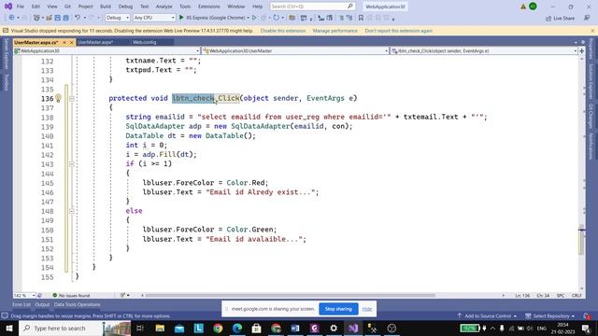Image resolution: width=598 pixels, height=336 pixels.
Task: Open the Data Tools Operations tab
Action: 77,304
